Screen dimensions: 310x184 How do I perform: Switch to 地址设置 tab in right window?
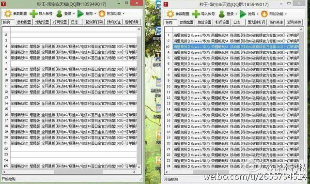click(204, 22)
